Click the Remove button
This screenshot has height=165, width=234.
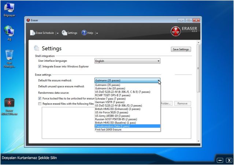pyautogui.click(x=182, y=104)
